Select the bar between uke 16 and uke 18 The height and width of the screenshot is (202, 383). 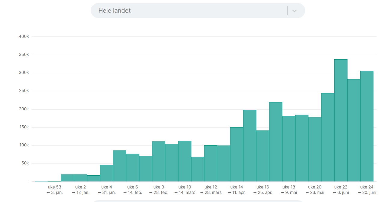coord(276,142)
